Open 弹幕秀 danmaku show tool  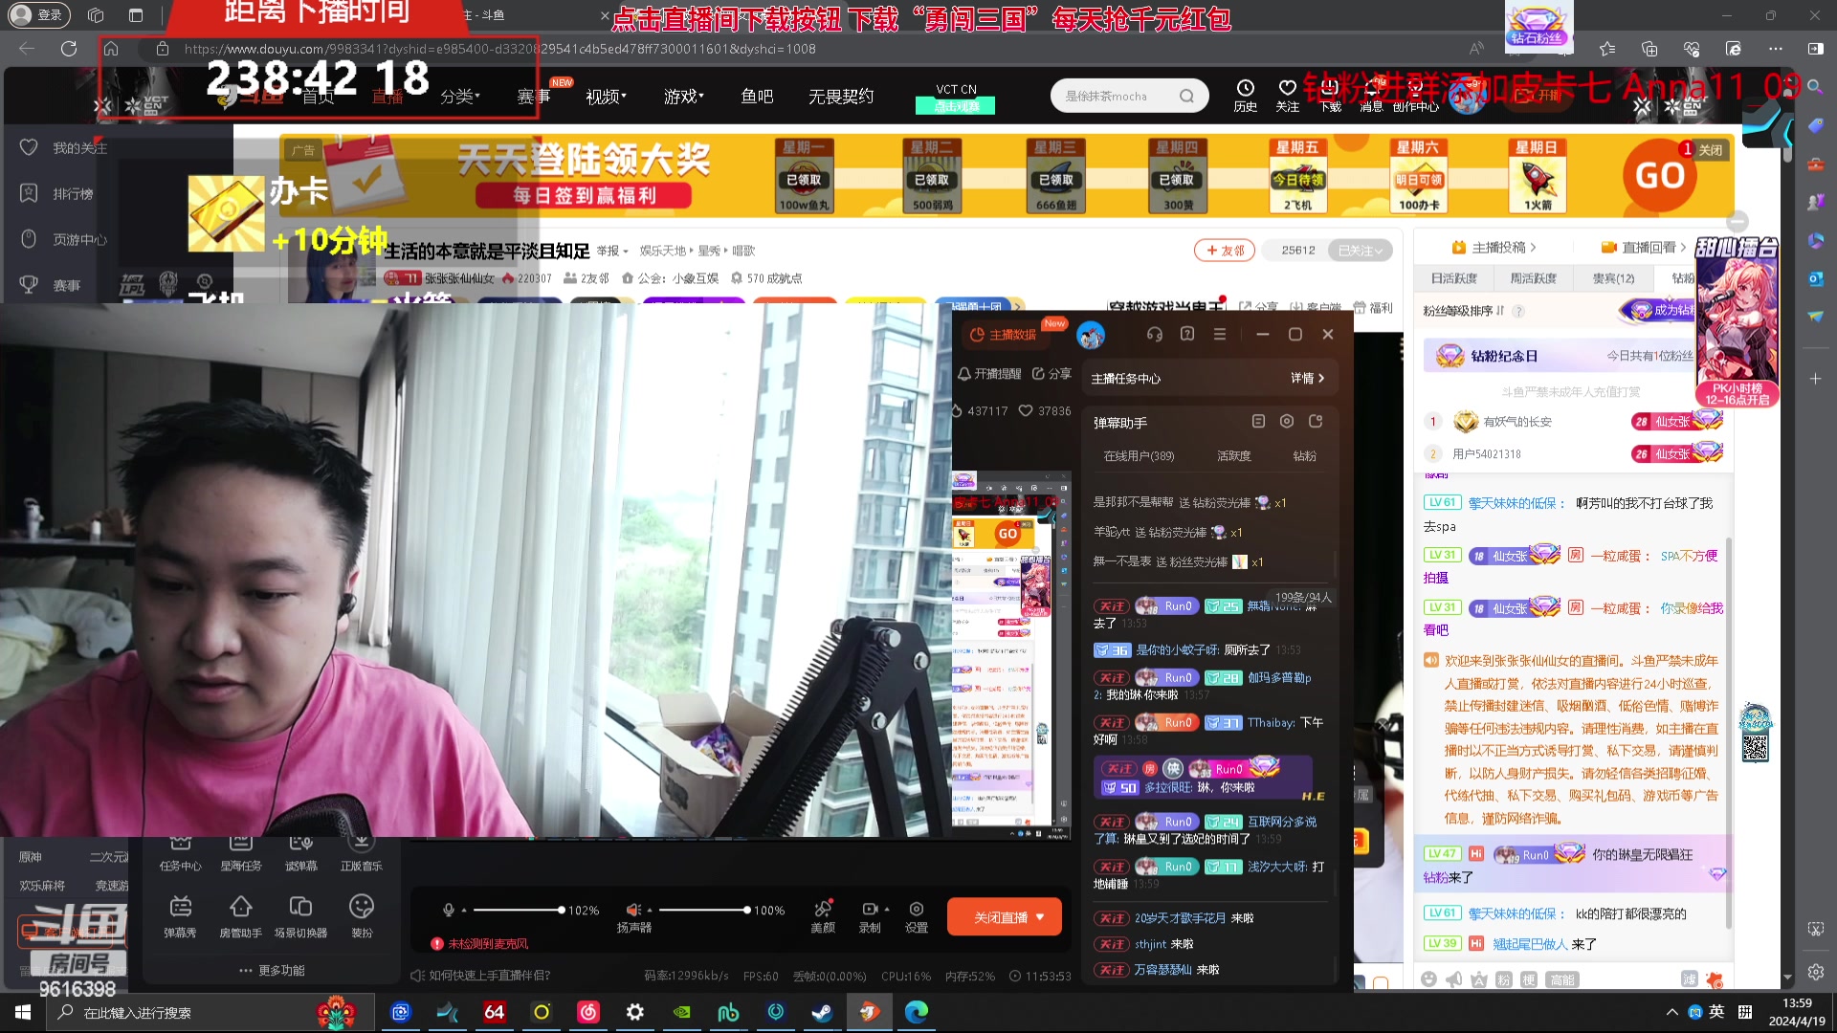[x=180, y=907]
